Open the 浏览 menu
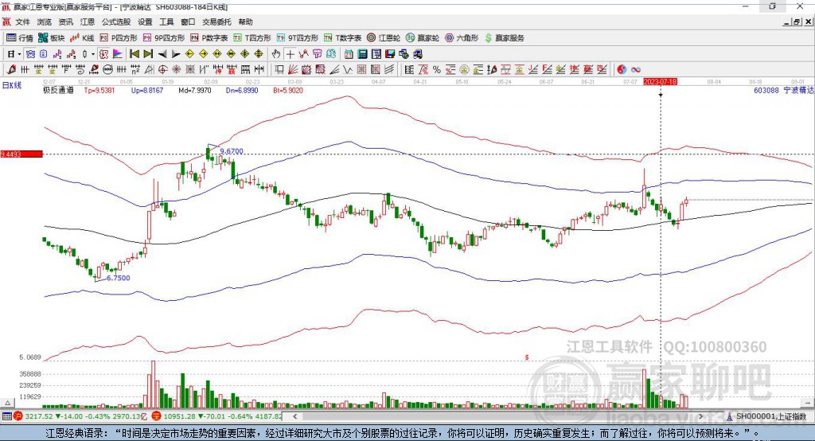The image size is (815, 441). (x=45, y=21)
